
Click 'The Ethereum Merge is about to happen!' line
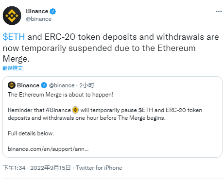point(61,95)
